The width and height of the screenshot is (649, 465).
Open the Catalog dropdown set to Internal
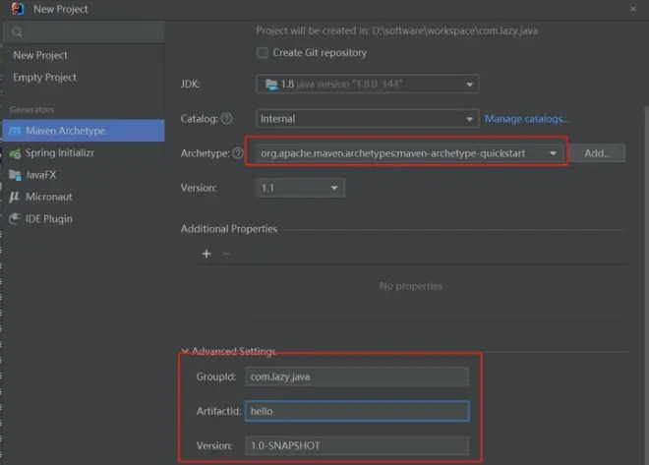[x=368, y=119]
